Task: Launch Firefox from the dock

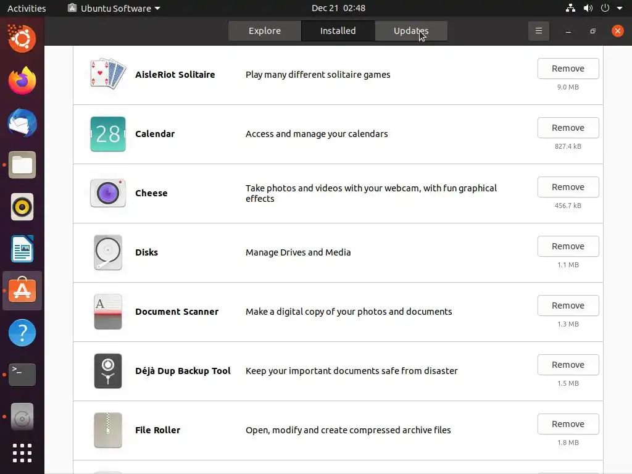Action: tap(22, 80)
